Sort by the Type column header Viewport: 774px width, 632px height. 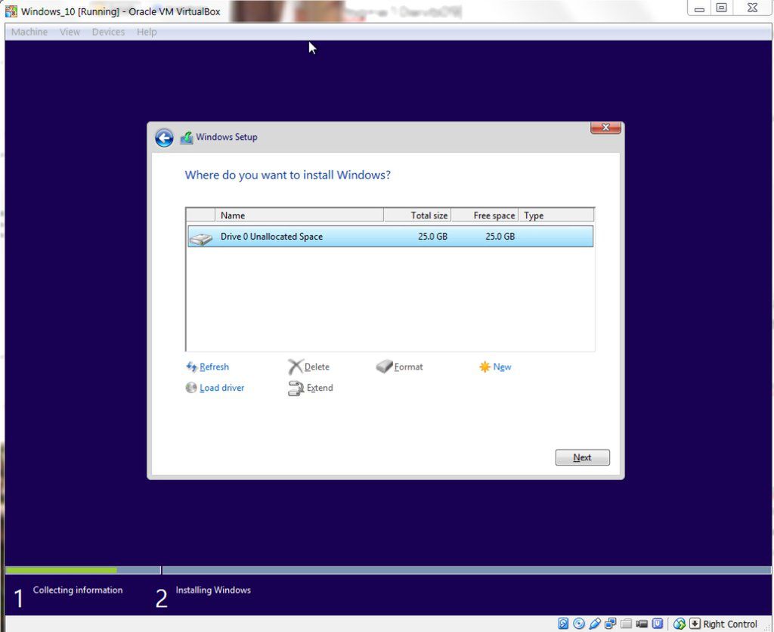click(556, 215)
